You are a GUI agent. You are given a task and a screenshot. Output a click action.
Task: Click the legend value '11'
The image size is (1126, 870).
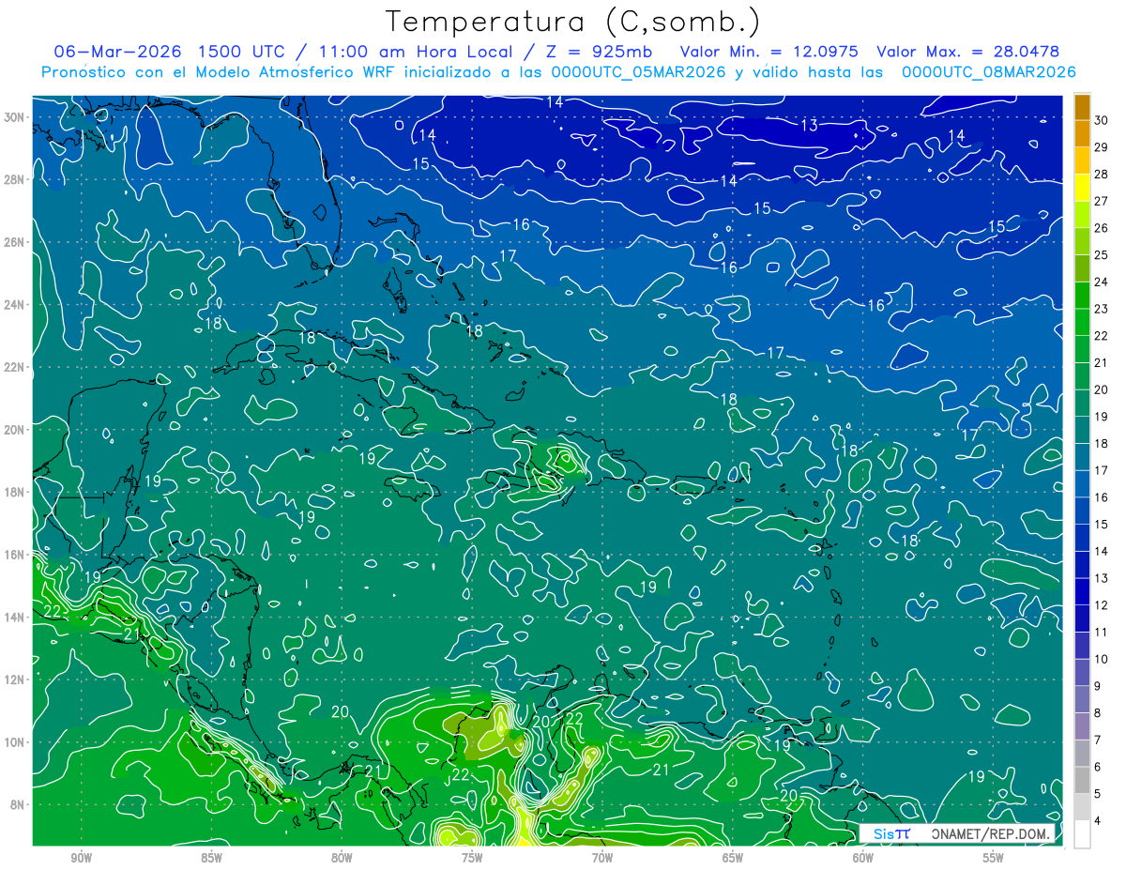pyautogui.click(x=1102, y=633)
